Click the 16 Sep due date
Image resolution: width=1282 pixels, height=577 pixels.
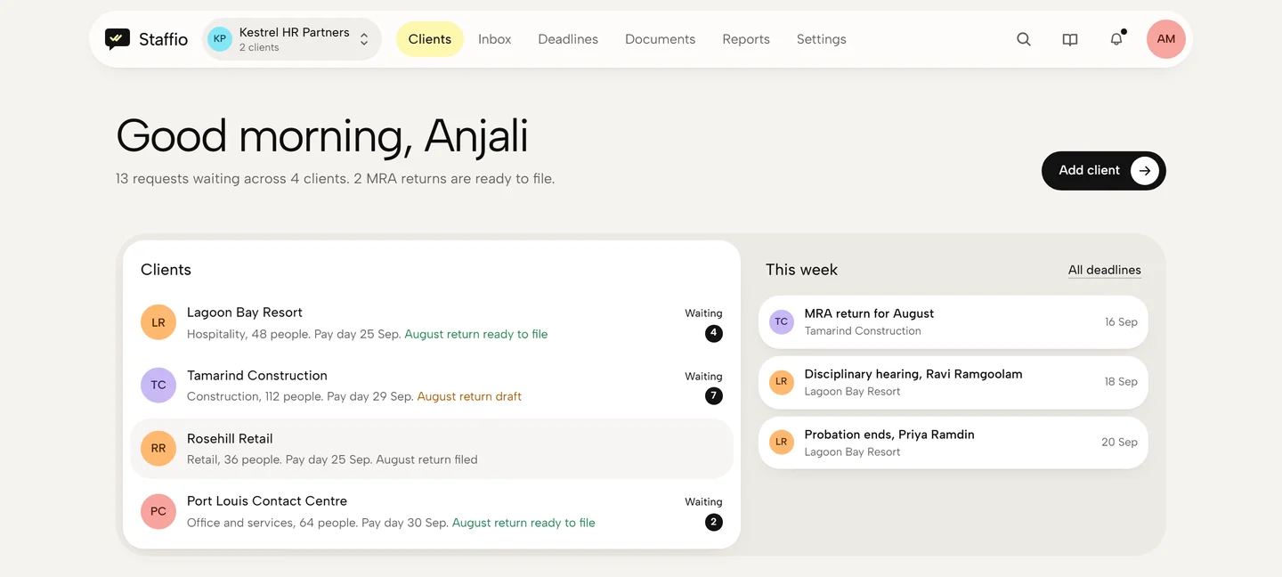[1121, 321]
